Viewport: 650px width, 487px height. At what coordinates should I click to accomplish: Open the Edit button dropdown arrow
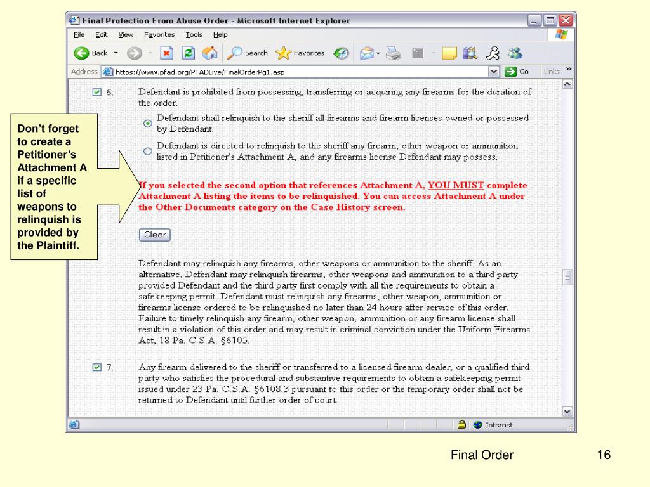coord(433,53)
